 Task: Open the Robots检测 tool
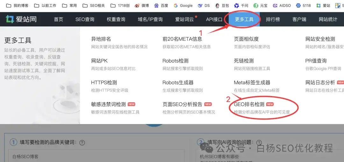(175, 61)
